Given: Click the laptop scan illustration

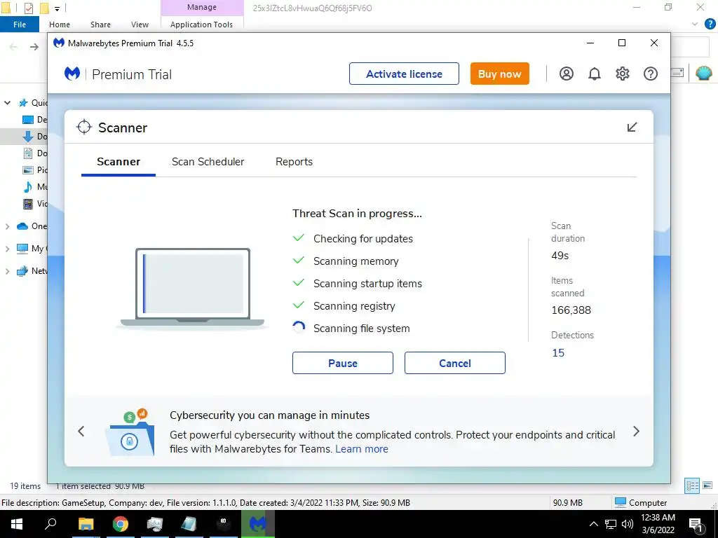Looking at the screenshot, I should [193, 288].
